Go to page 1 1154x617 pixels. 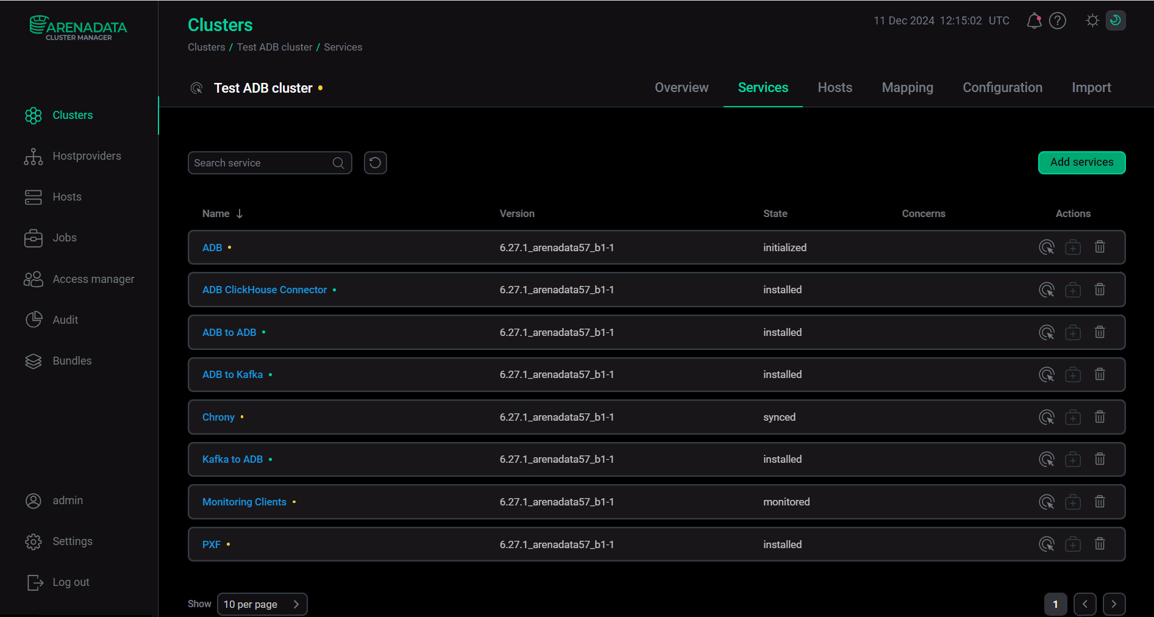coord(1055,604)
